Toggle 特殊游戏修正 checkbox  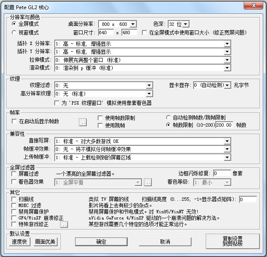[14, 224]
